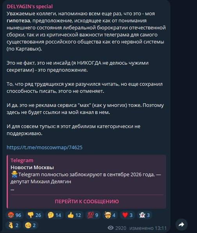
Task: Open Новости Москвы preview title
Action: (x=32, y=167)
